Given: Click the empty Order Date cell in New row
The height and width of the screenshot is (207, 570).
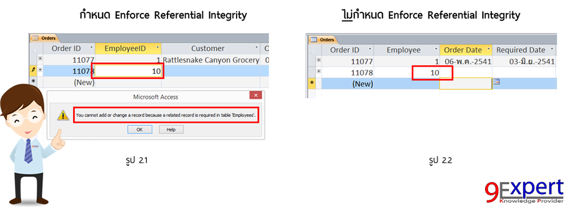Looking at the screenshot, I should point(466,84).
